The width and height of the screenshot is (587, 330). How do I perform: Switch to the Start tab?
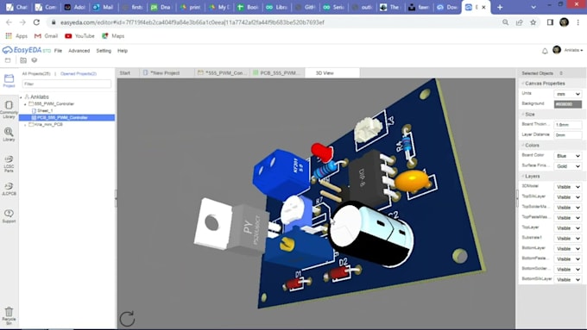pyautogui.click(x=125, y=73)
